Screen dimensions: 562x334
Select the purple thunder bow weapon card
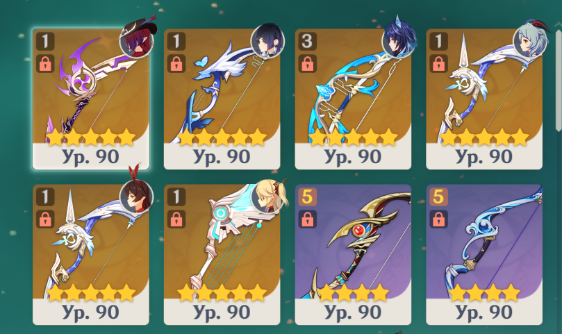coord(91,99)
